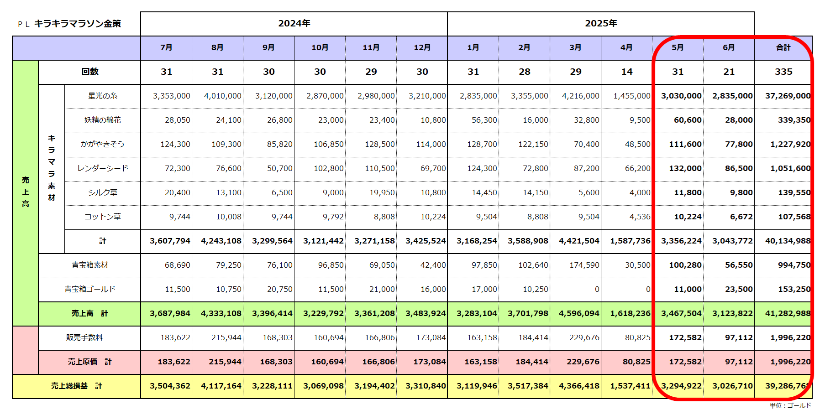The height and width of the screenshot is (420, 825).
Task: Select the green 売上高 category cell
Action: coord(26,192)
